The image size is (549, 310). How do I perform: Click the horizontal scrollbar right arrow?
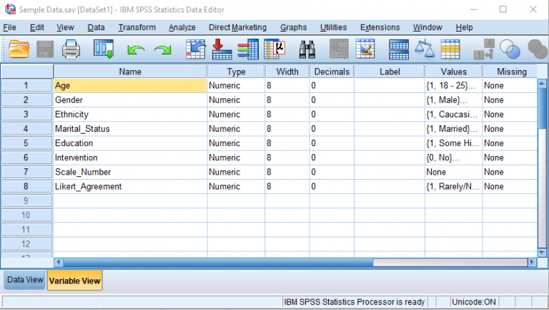pos(533,263)
